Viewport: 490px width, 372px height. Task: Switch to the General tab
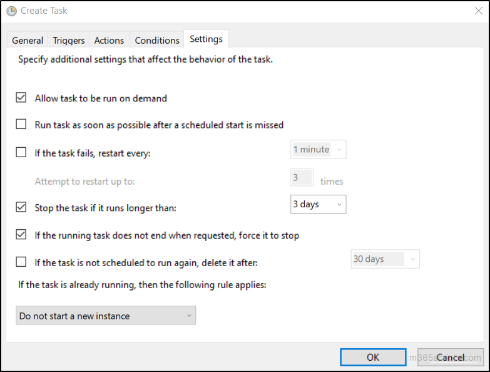28,40
